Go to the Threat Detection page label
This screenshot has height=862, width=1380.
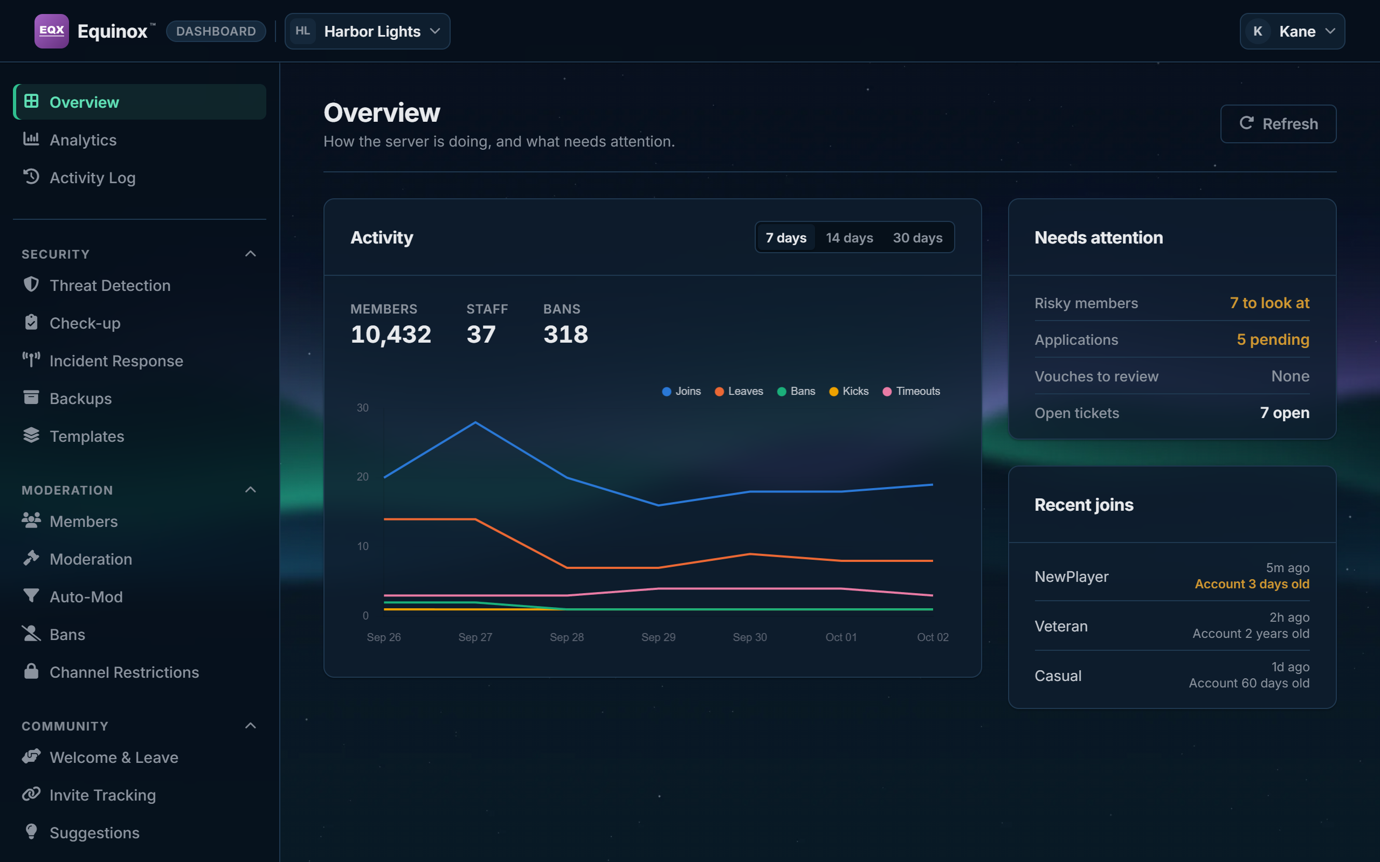110,286
